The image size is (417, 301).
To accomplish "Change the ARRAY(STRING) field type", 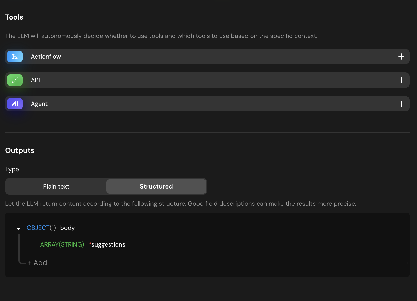I will [x=62, y=244].
